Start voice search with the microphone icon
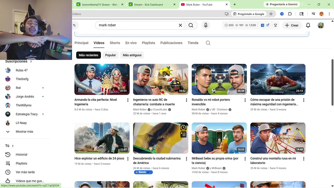Image resolution: width=334 pixels, height=188 pixels. [206, 25]
